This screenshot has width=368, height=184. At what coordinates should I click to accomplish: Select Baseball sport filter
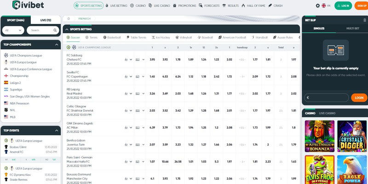205,38
